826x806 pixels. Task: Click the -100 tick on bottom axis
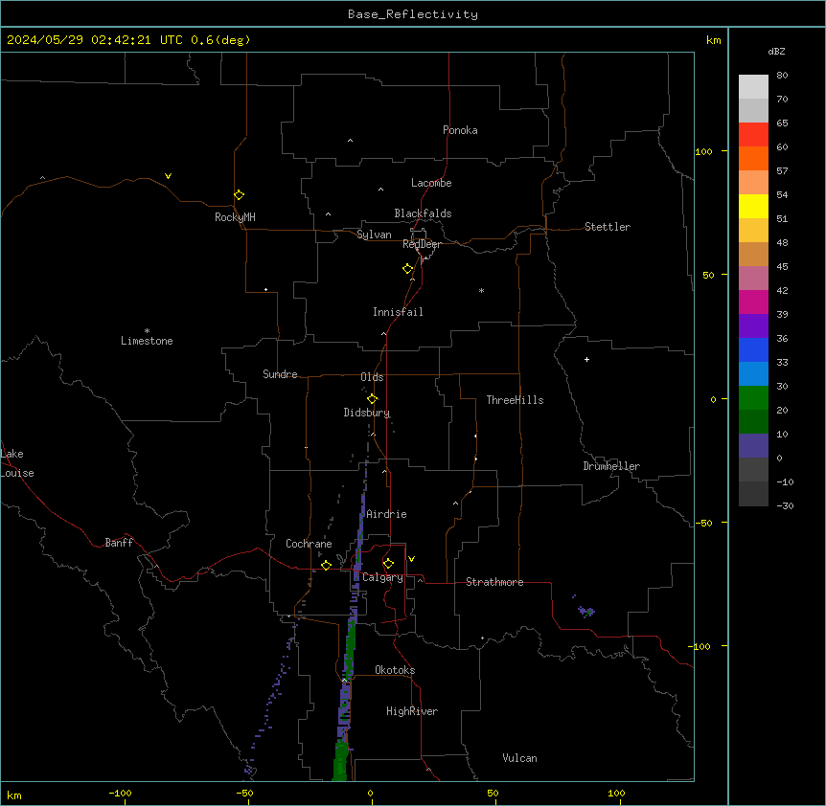point(121,793)
